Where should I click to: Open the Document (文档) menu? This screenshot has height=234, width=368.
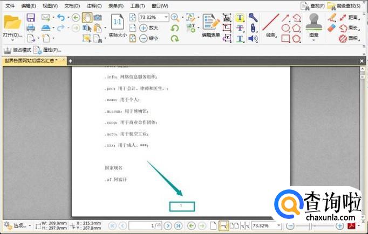72,6
